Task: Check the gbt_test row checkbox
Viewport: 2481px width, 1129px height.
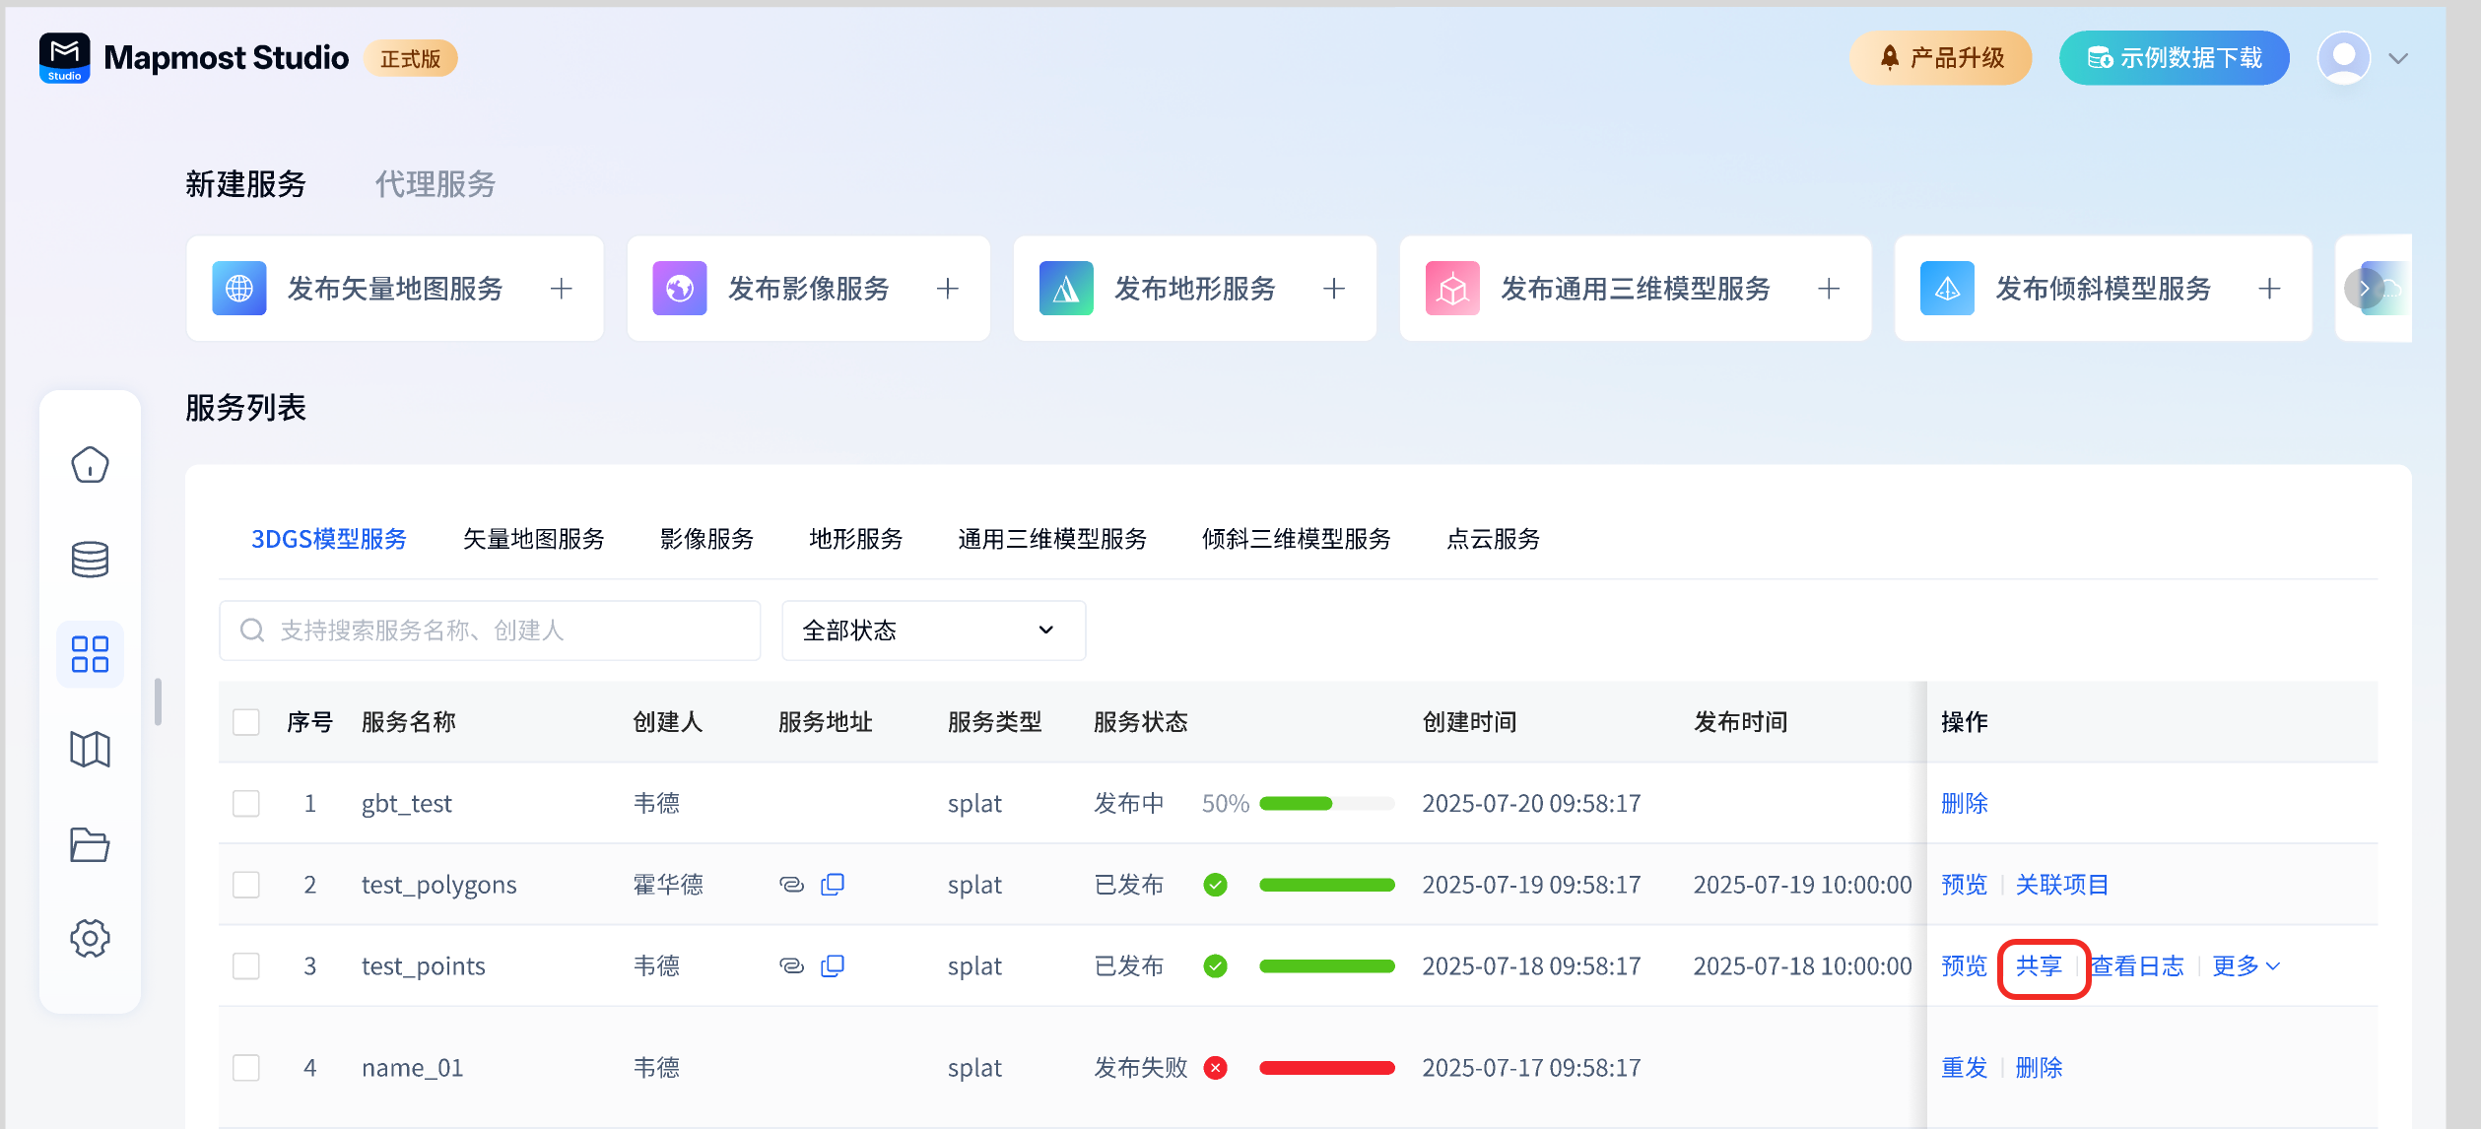Action: [246, 803]
